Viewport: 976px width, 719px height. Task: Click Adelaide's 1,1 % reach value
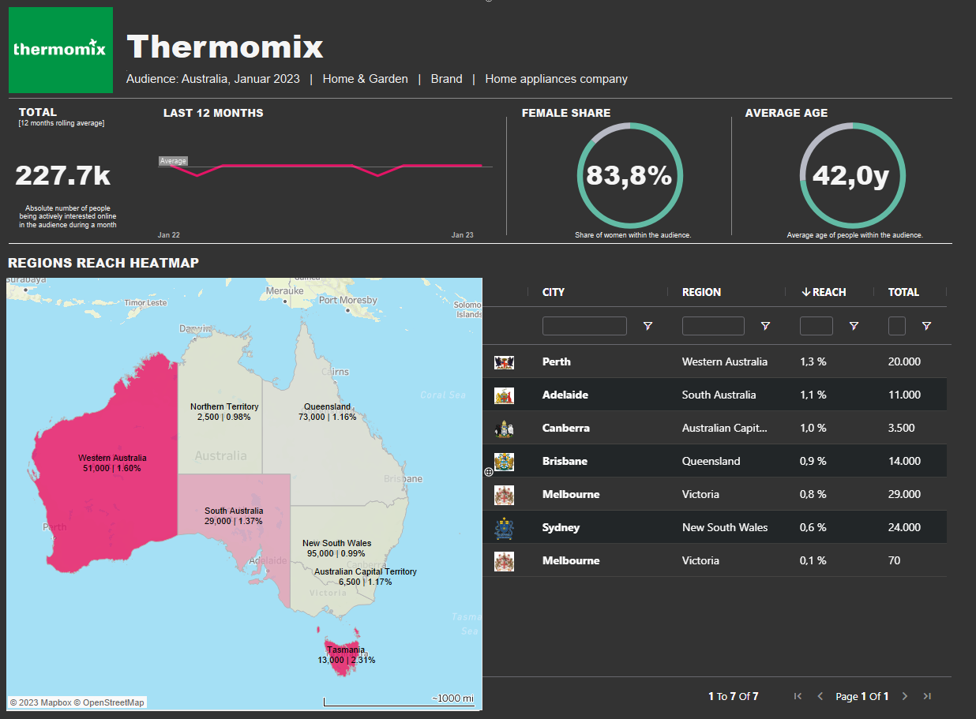(x=813, y=395)
